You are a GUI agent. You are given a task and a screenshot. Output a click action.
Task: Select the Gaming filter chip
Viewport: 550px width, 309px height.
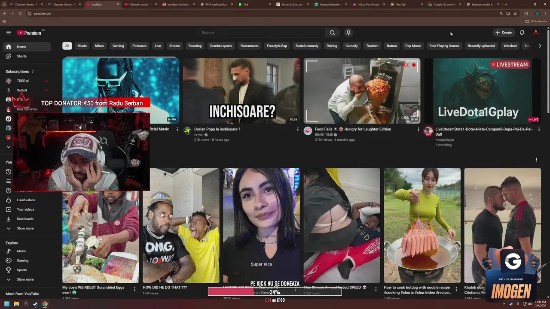(118, 46)
